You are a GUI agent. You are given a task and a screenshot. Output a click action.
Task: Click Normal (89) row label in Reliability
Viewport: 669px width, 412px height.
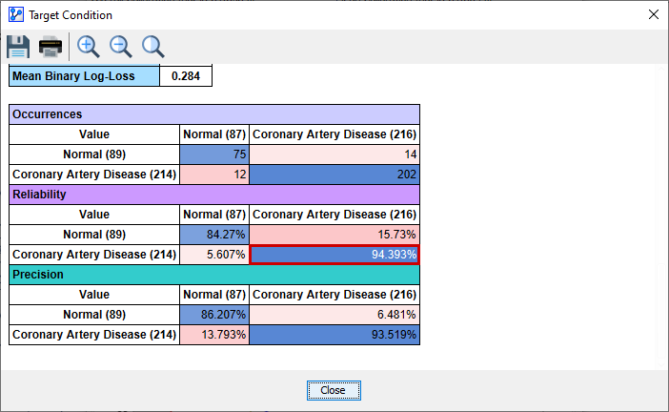(x=94, y=235)
